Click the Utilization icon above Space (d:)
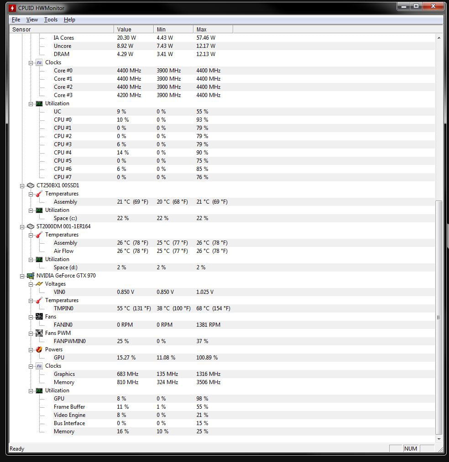Screen dimensions: 449x462 coord(39,259)
